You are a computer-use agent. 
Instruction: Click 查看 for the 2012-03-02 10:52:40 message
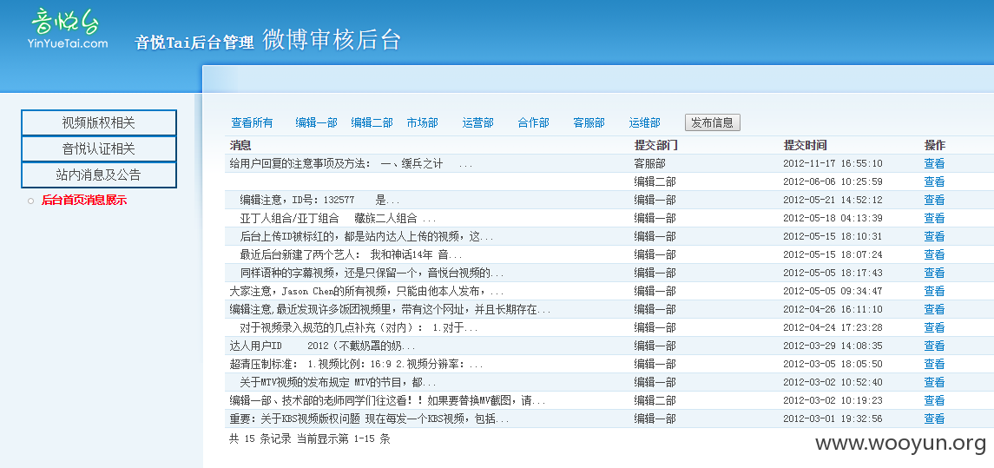click(x=934, y=382)
